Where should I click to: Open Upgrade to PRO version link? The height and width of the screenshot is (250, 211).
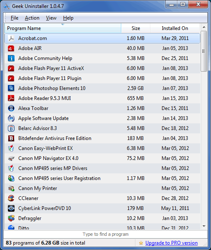click(172, 243)
